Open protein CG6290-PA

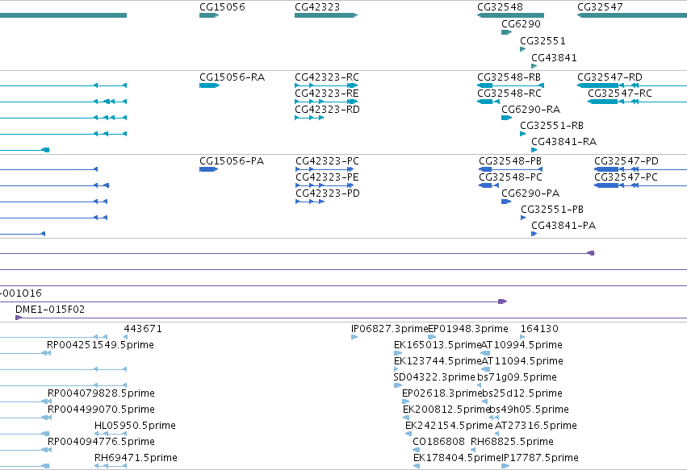[x=530, y=193]
